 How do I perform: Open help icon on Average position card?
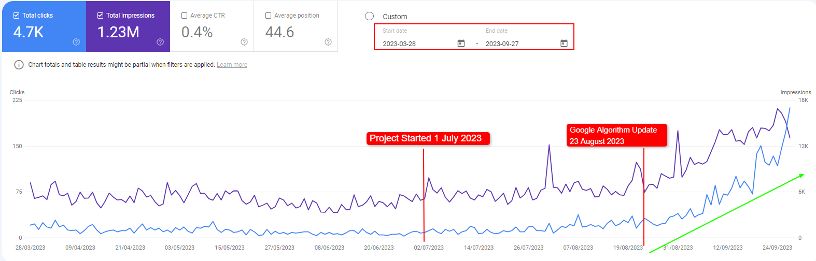(x=328, y=42)
